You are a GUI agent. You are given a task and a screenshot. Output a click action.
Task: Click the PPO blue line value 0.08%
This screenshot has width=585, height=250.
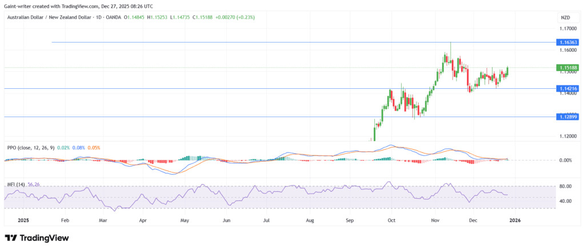tap(79, 147)
